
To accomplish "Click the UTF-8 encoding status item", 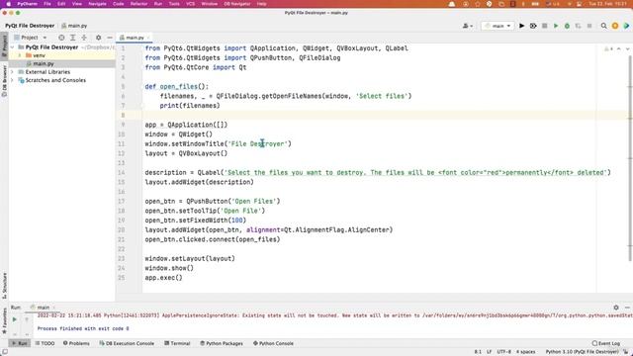I will pyautogui.click(x=503, y=352).
